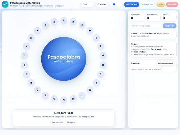180x135 pixels.
Task: Submit answer with Responder button
Action: (169, 26)
